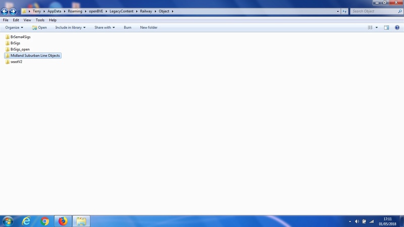The height and width of the screenshot is (227, 404).
Task: Select the seastV2 folder icon
Action: tap(8, 62)
